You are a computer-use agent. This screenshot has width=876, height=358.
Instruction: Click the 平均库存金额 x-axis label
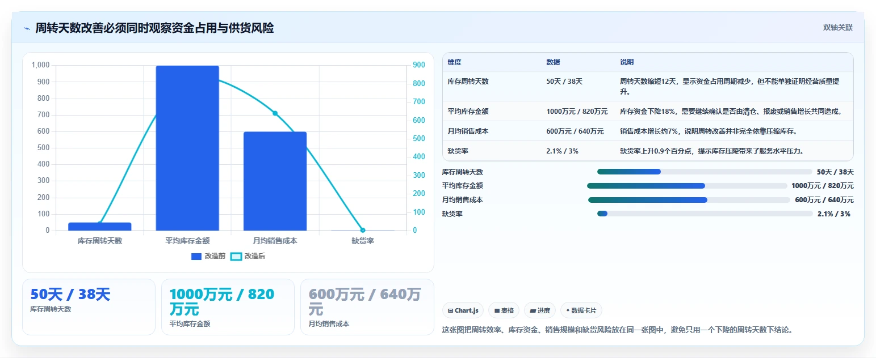(187, 241)
